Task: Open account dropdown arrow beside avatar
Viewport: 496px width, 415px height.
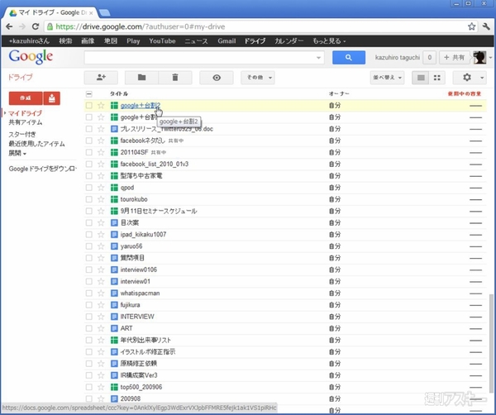Action: (490, 58)
